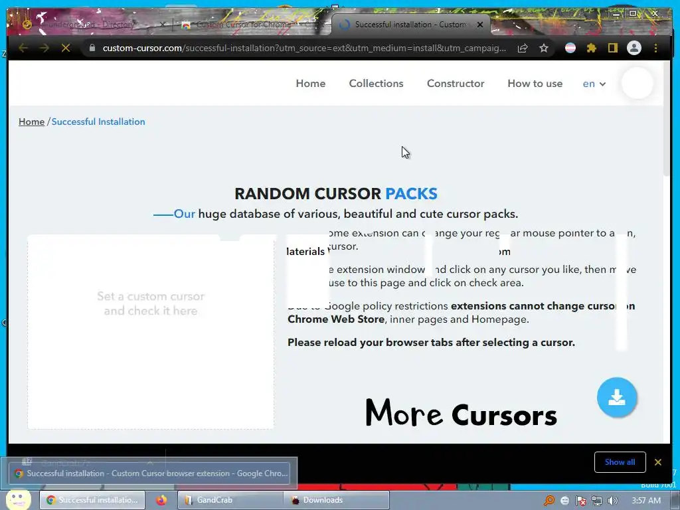Close the downloads bar
The height and width of the screenshot is (510, 680).
(658, 462)
